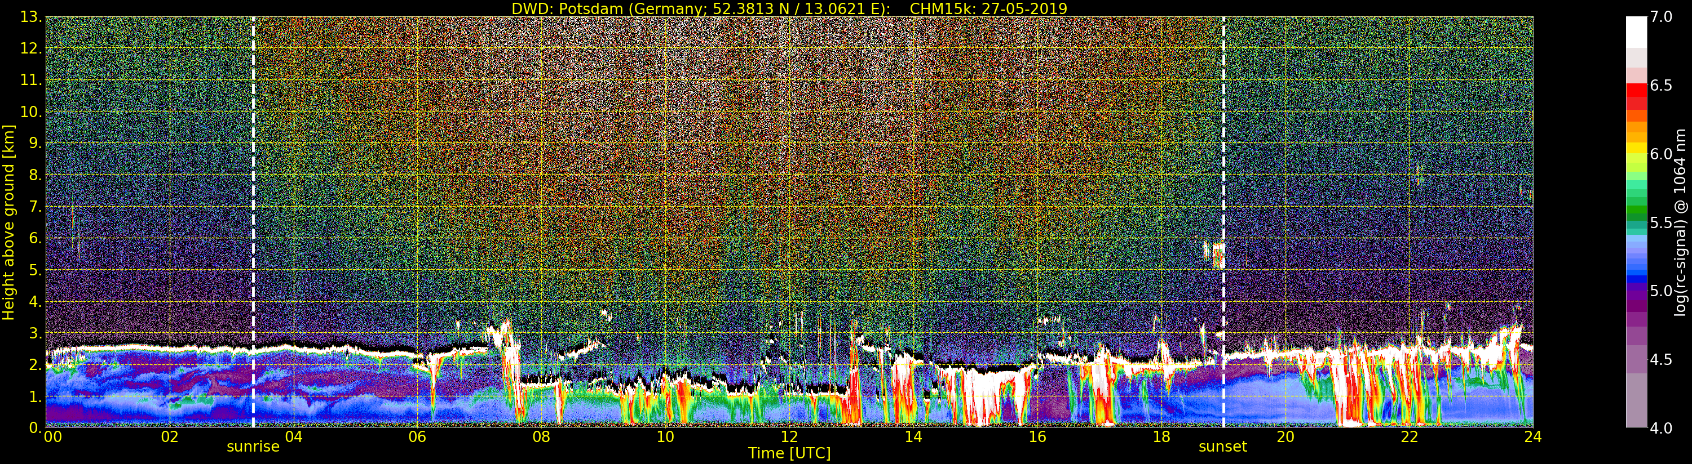Click the 'Height above ground [km]' axis label

point(8,222)
